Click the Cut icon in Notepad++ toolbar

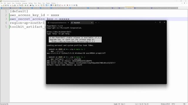tap(18, 5)
